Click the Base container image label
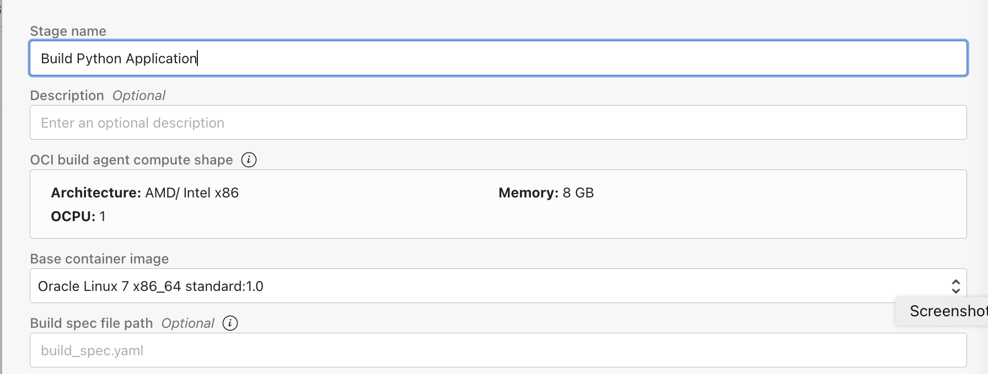 point(99,259)
